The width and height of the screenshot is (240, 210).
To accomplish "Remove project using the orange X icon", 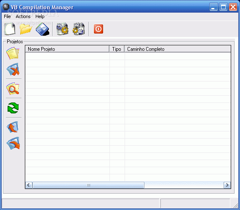I will point(13,69).
